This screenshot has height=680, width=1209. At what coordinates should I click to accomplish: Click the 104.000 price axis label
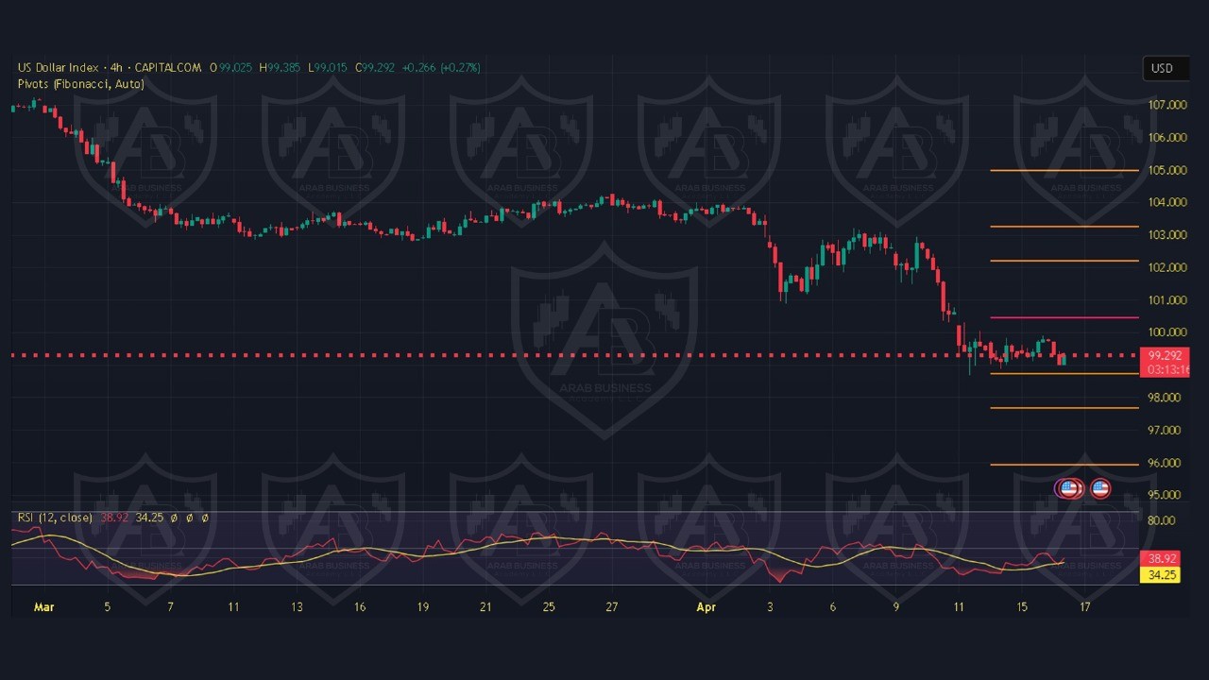pos(1166,202)
